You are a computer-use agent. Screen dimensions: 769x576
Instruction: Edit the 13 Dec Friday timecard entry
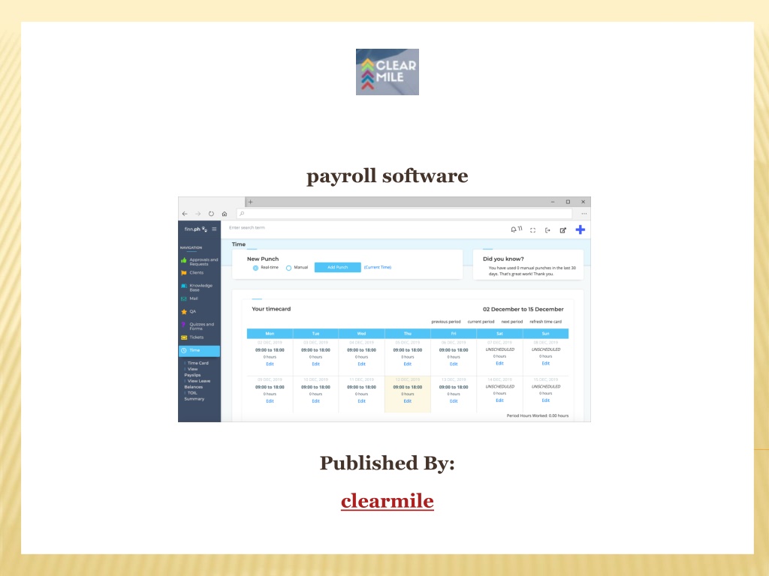coord(454,401)
